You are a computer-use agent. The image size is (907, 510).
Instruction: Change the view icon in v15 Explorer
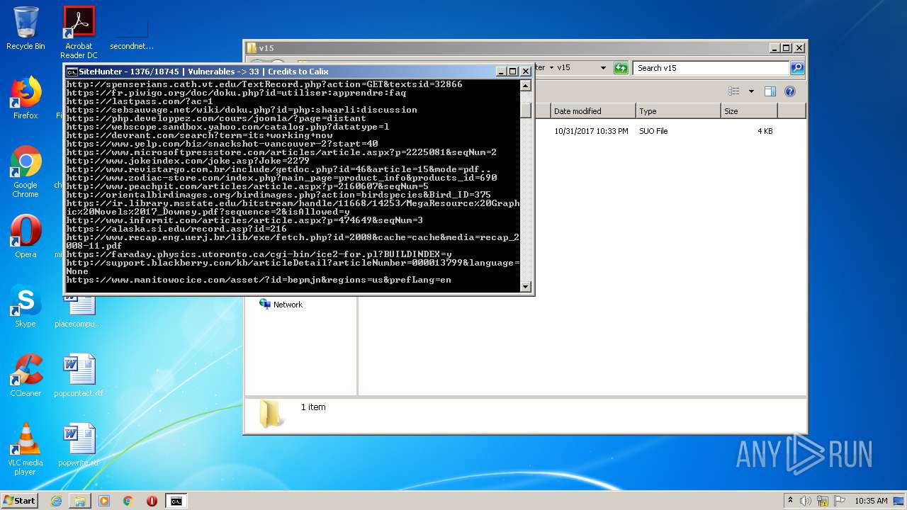(x=734, y=91)
